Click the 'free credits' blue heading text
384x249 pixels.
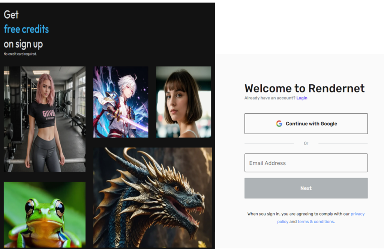(x=26, y=29)
